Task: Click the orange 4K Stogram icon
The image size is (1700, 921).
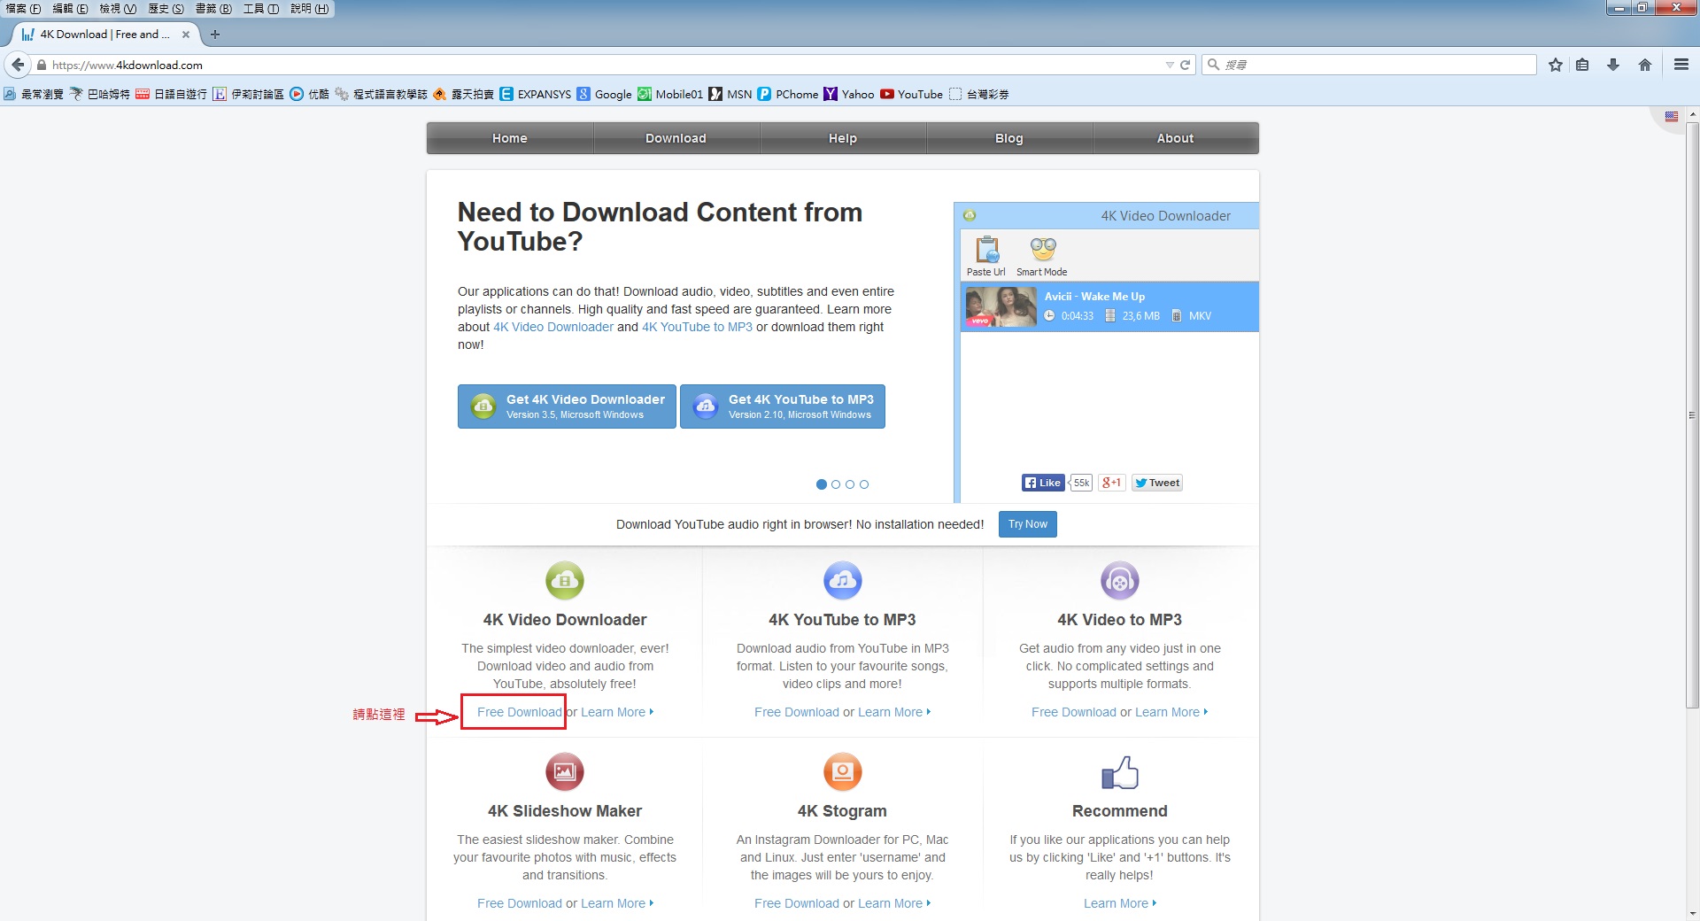Action: [843, 771]
